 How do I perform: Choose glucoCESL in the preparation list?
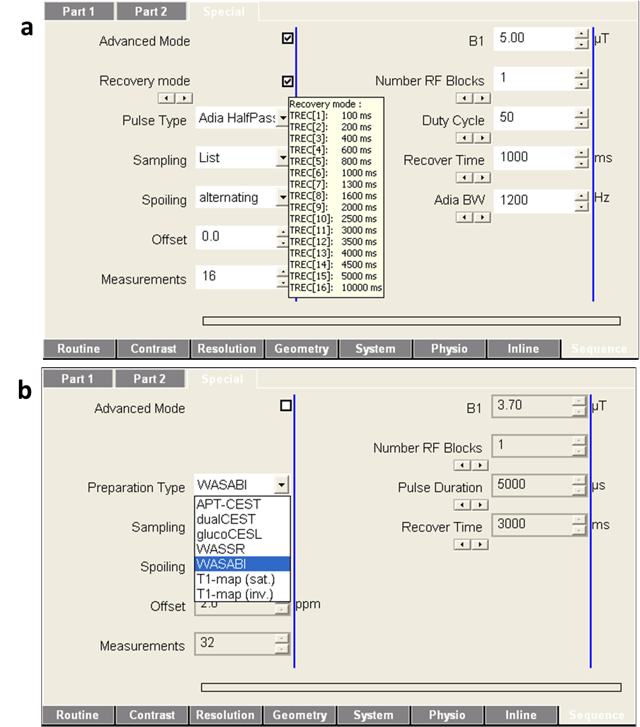(x=228, y=534)
